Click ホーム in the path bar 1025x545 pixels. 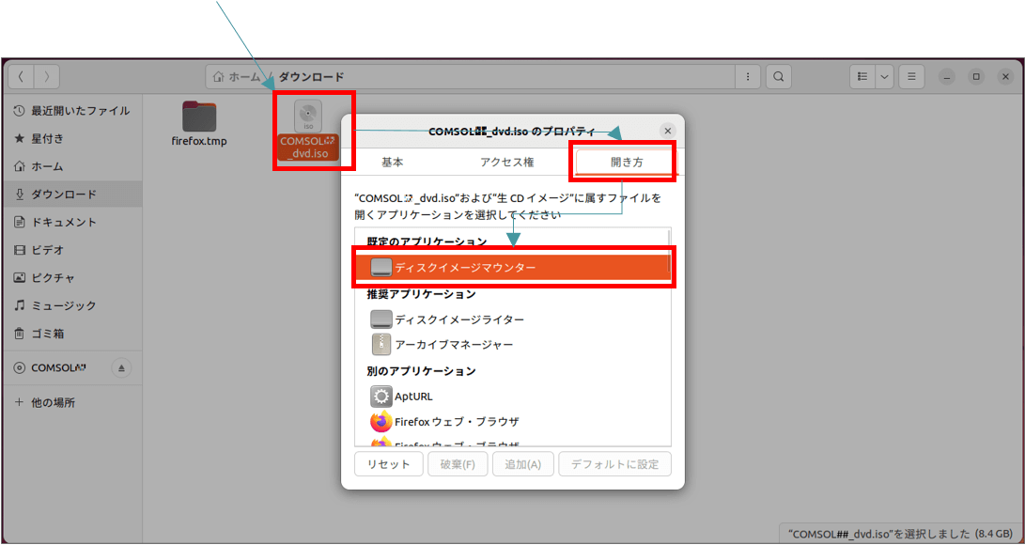tap(236, 77)
